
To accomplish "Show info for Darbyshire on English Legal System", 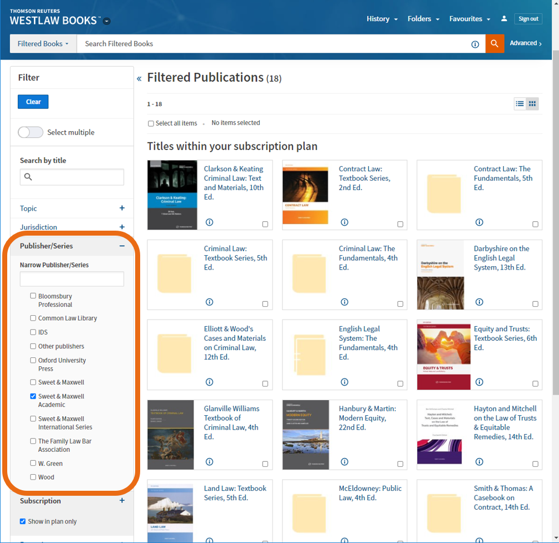I will (479, 302).
